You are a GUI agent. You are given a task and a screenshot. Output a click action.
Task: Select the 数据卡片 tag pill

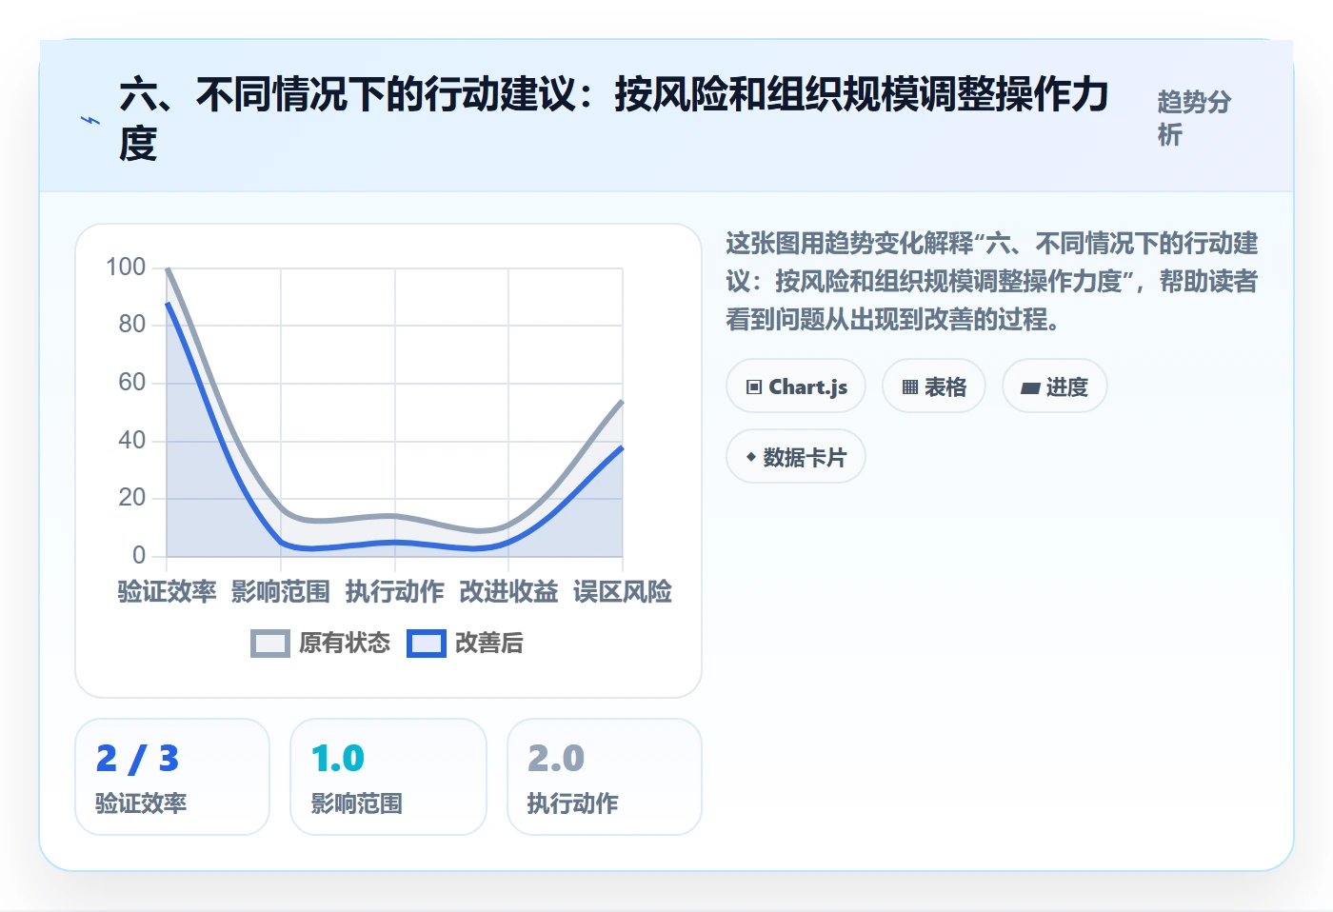[x=796, y=457]
